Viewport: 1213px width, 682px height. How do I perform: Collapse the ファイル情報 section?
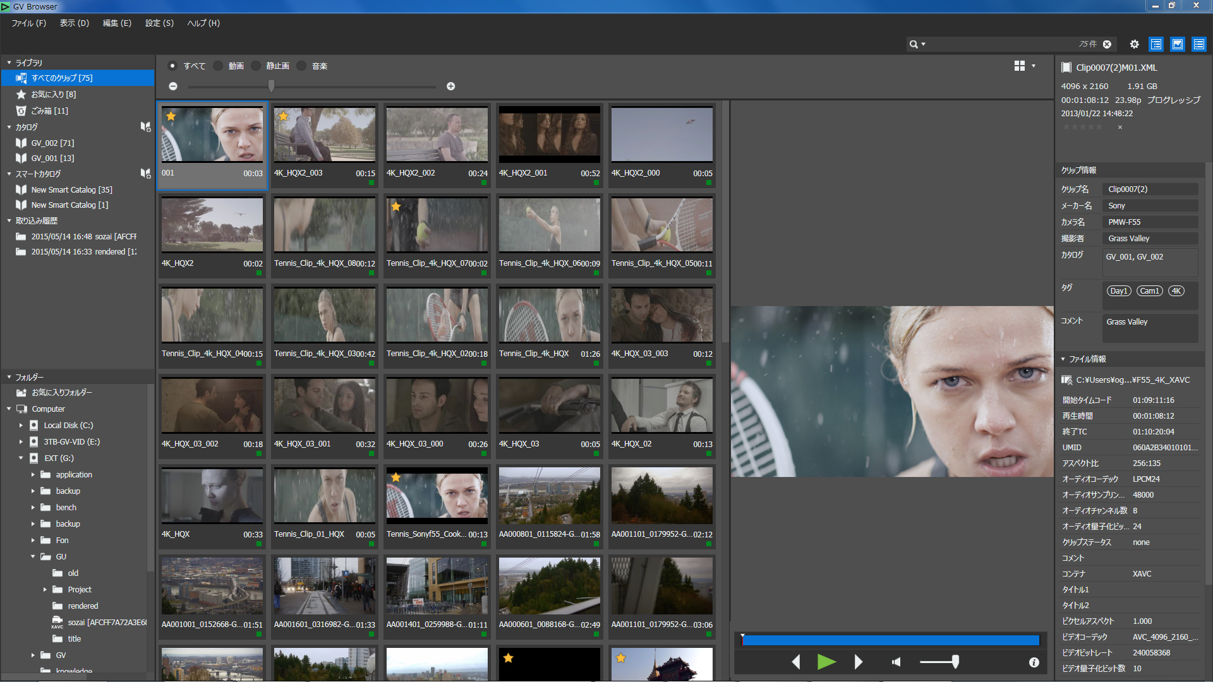(1063, 359)
